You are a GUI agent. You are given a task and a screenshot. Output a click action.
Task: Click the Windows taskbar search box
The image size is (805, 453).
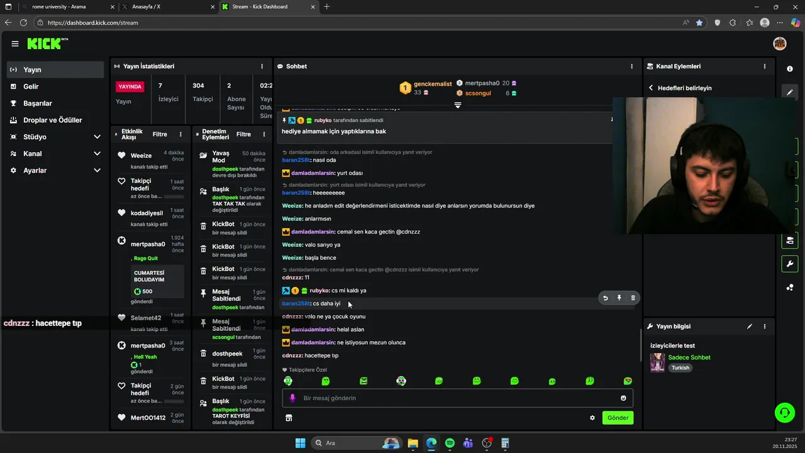[x=356, y=443]
